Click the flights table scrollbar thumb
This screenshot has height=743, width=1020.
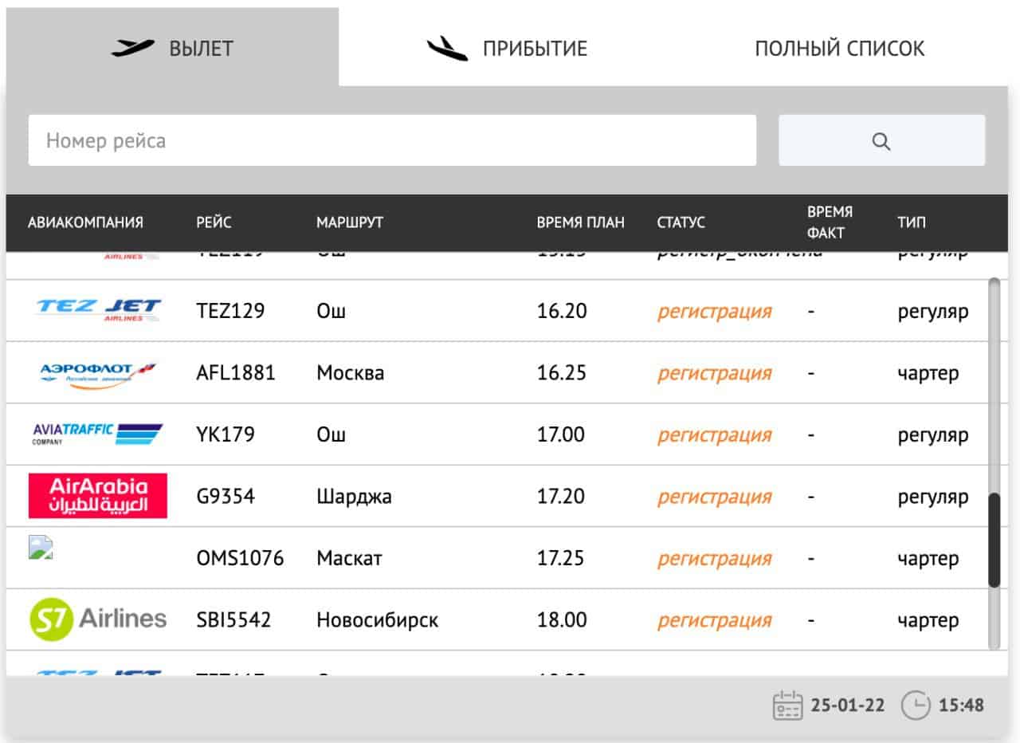tap(994, 541)
